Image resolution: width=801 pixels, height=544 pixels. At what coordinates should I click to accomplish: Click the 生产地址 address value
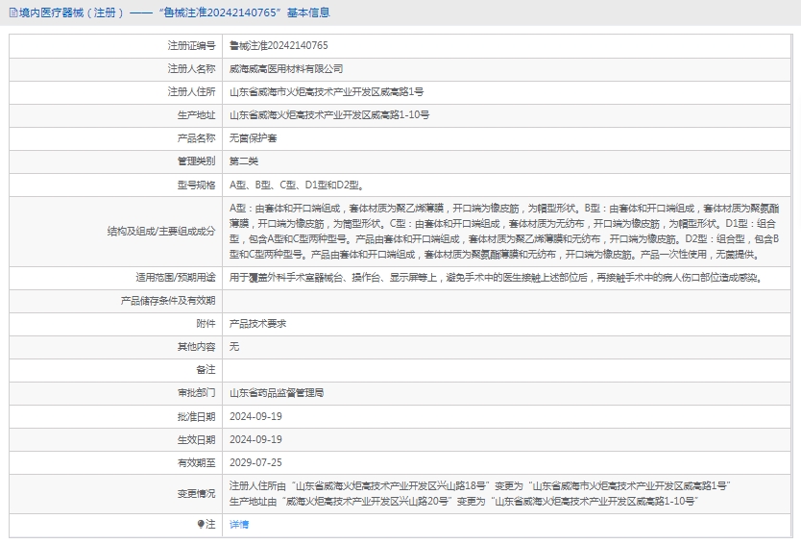coord(329,114)
